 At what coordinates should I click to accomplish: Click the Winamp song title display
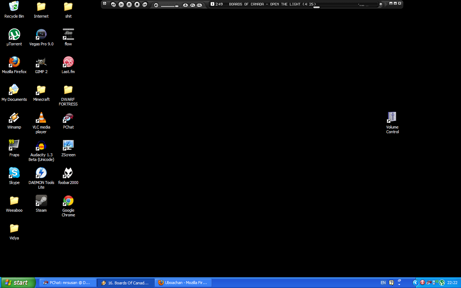pos(272,4)
